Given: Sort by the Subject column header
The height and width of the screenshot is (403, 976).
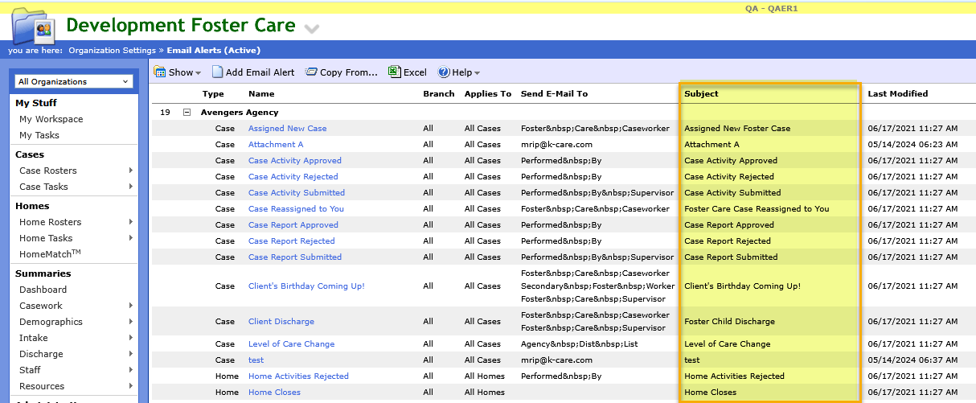Looking at the screenshot, I should click(701, 94).
